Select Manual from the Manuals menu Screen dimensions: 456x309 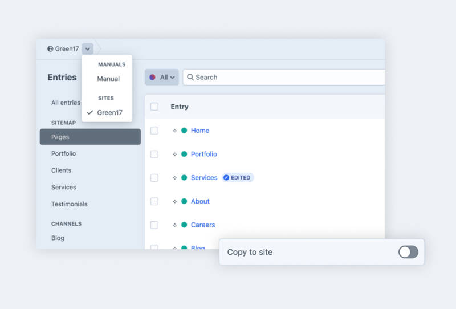coord(108,79)
